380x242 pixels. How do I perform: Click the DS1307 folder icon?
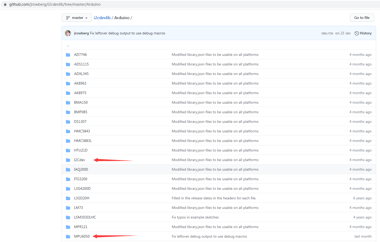coord(68,122)
